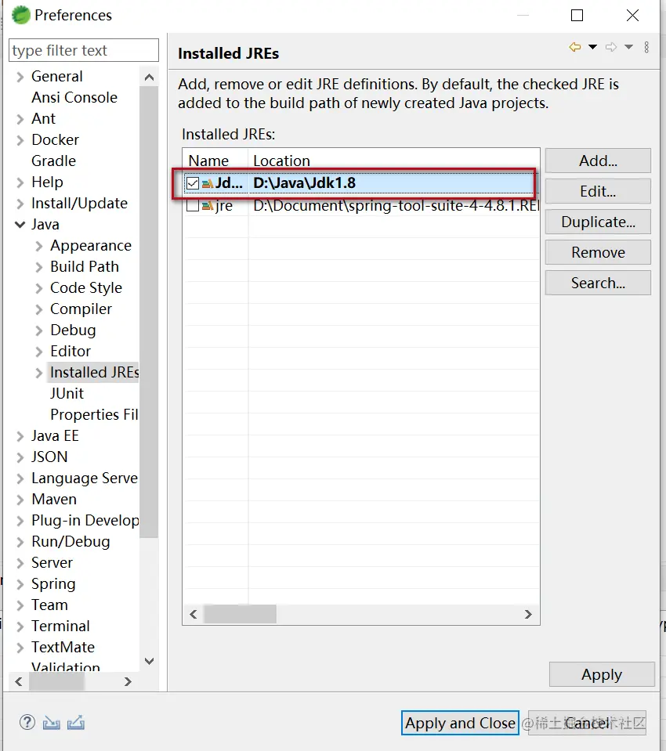Check the jre entry checkbox
This screenshot has height=751, width=666.
coord(193,205)
